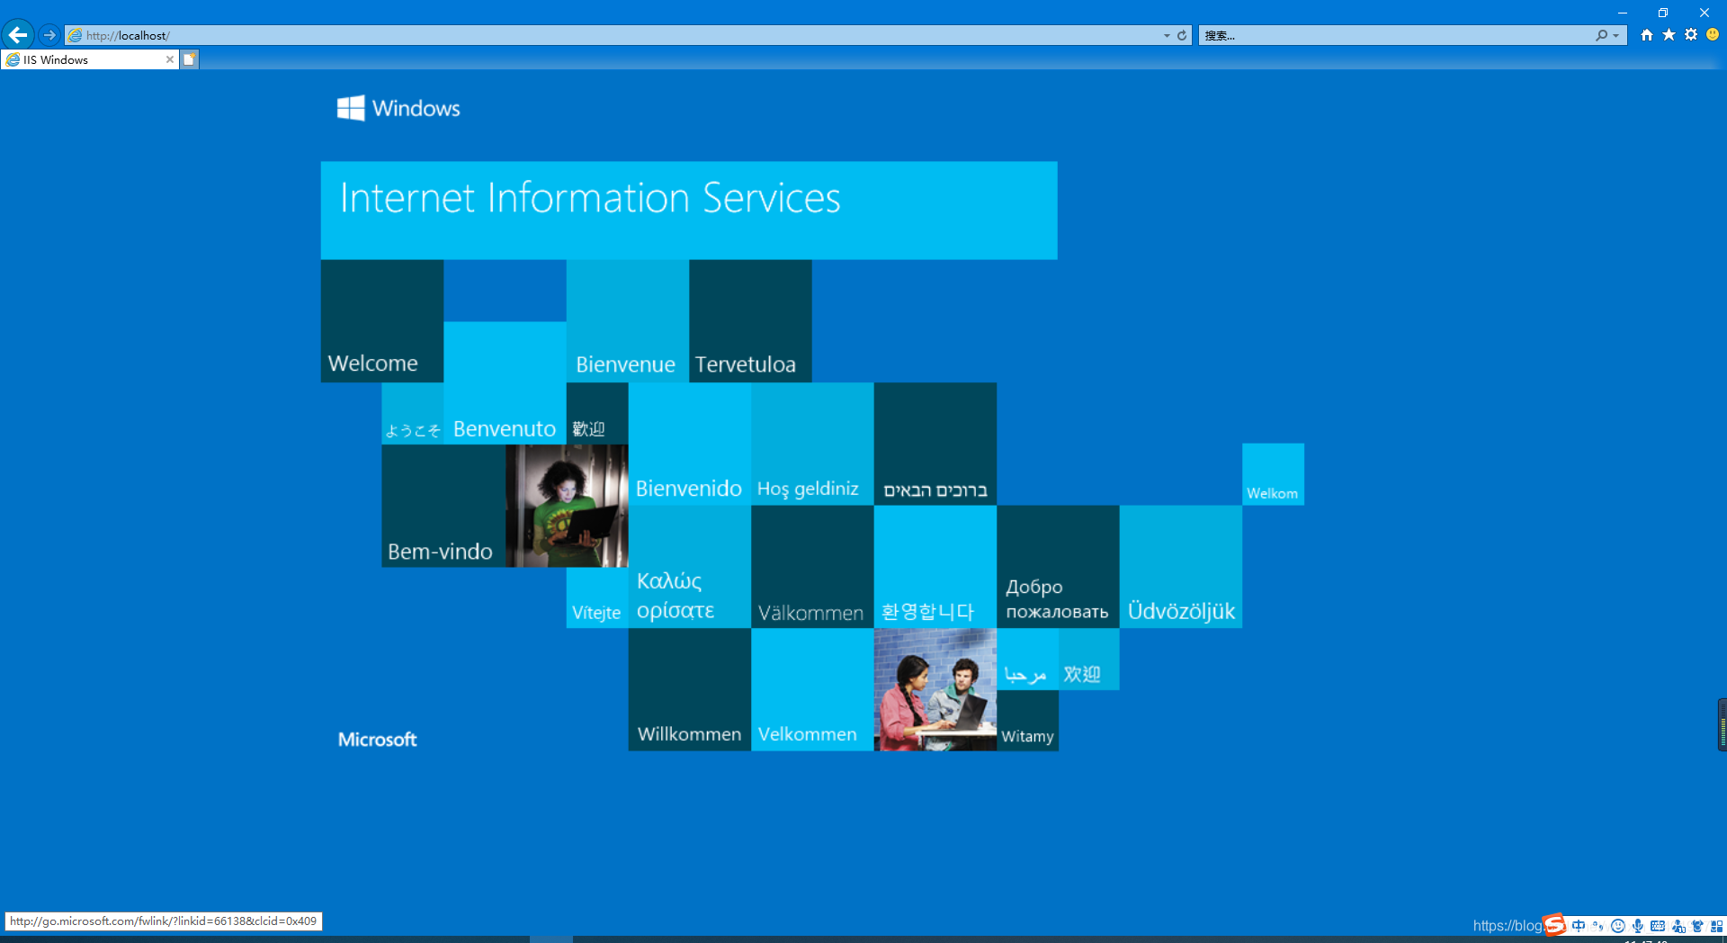1727x943 pixels.
Task: Click the Witamy tile
Action: 1027,721
